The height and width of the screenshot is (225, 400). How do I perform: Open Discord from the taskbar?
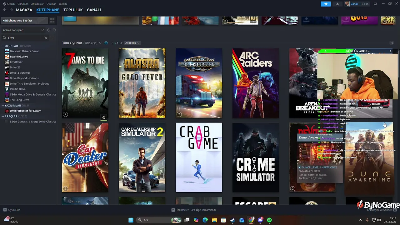[x=260, y=220]
